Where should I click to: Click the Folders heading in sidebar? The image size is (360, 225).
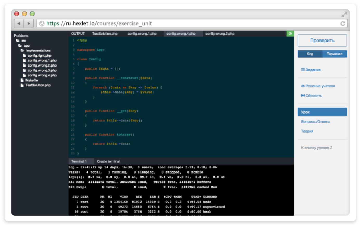pos(21,36)
